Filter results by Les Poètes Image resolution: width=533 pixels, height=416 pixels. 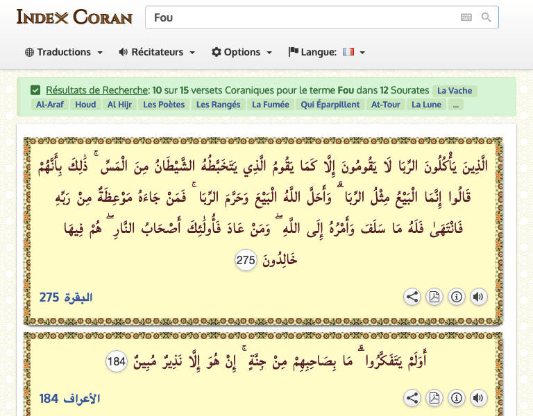coord(164,105)
